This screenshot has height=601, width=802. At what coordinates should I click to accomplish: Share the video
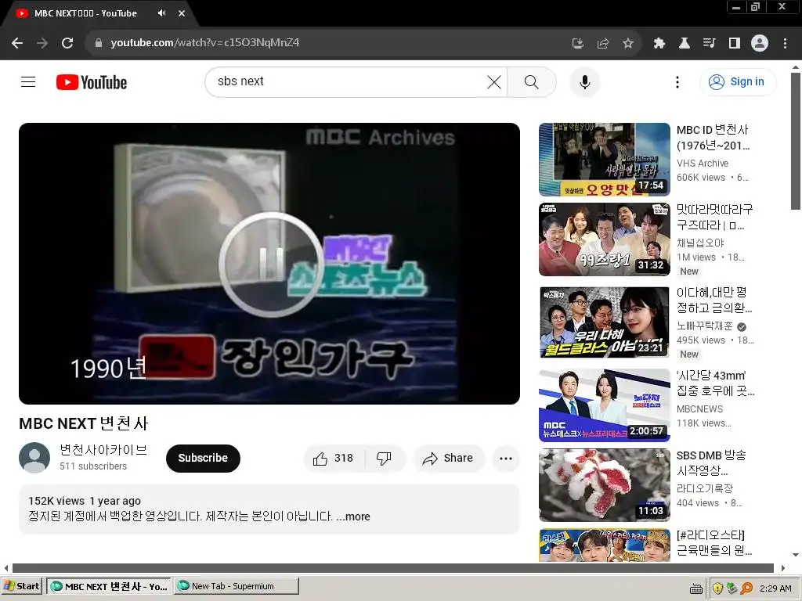(448, 459)
